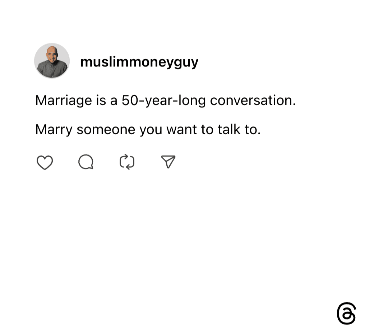Image resolution: width=388 pixels, height=334 pixels.
Task: Like the post with the heart icon
Action: tap(45, 162)
